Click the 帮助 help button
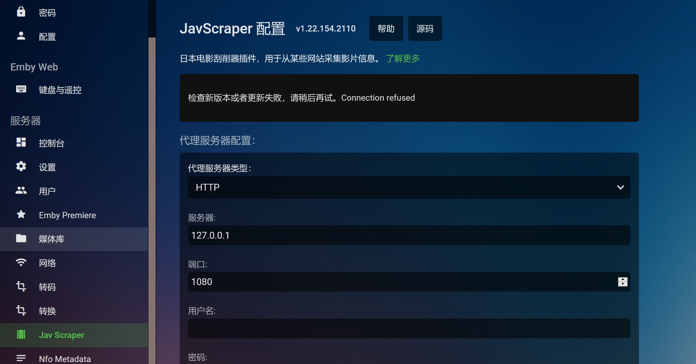This screenshot has width=696, height=364. (x=386, y=28)
